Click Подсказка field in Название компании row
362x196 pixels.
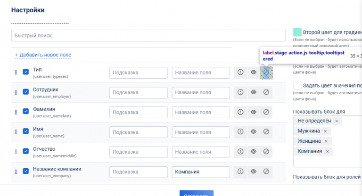point(139,172)
